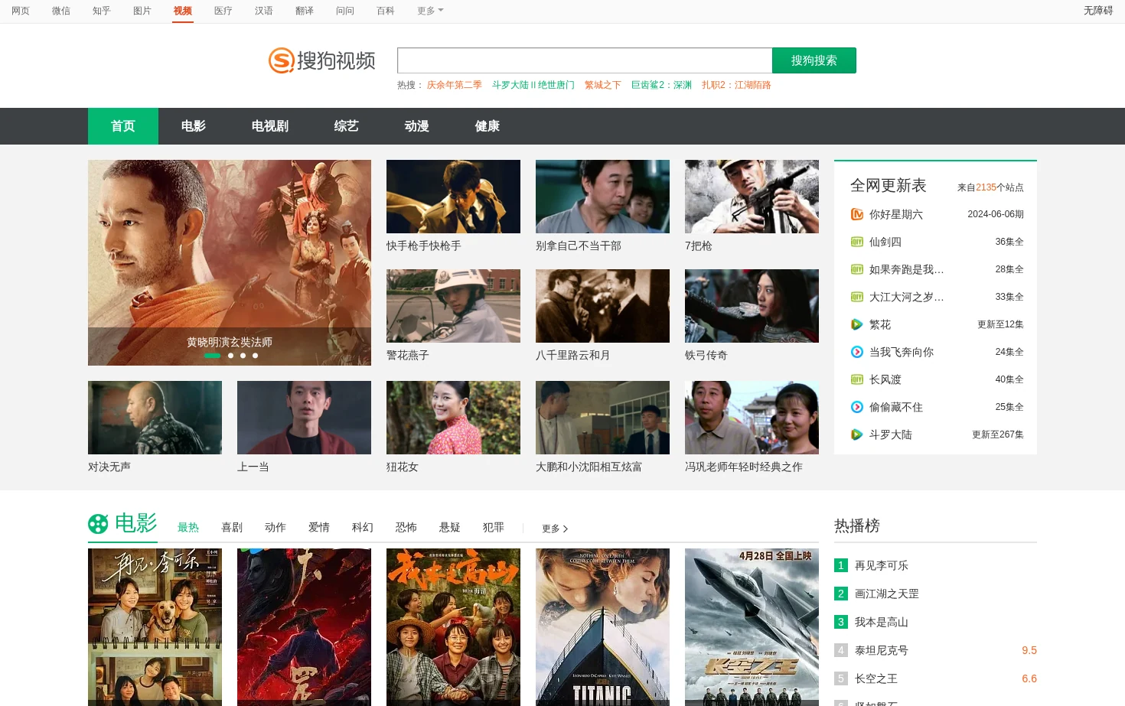Click rank badge 1 for 再见李可乐
Viewport: 1125px width, 706px height.
[841, 565]
